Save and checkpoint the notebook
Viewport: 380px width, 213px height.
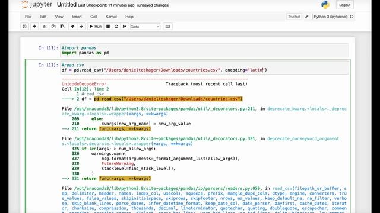[24, 26]
